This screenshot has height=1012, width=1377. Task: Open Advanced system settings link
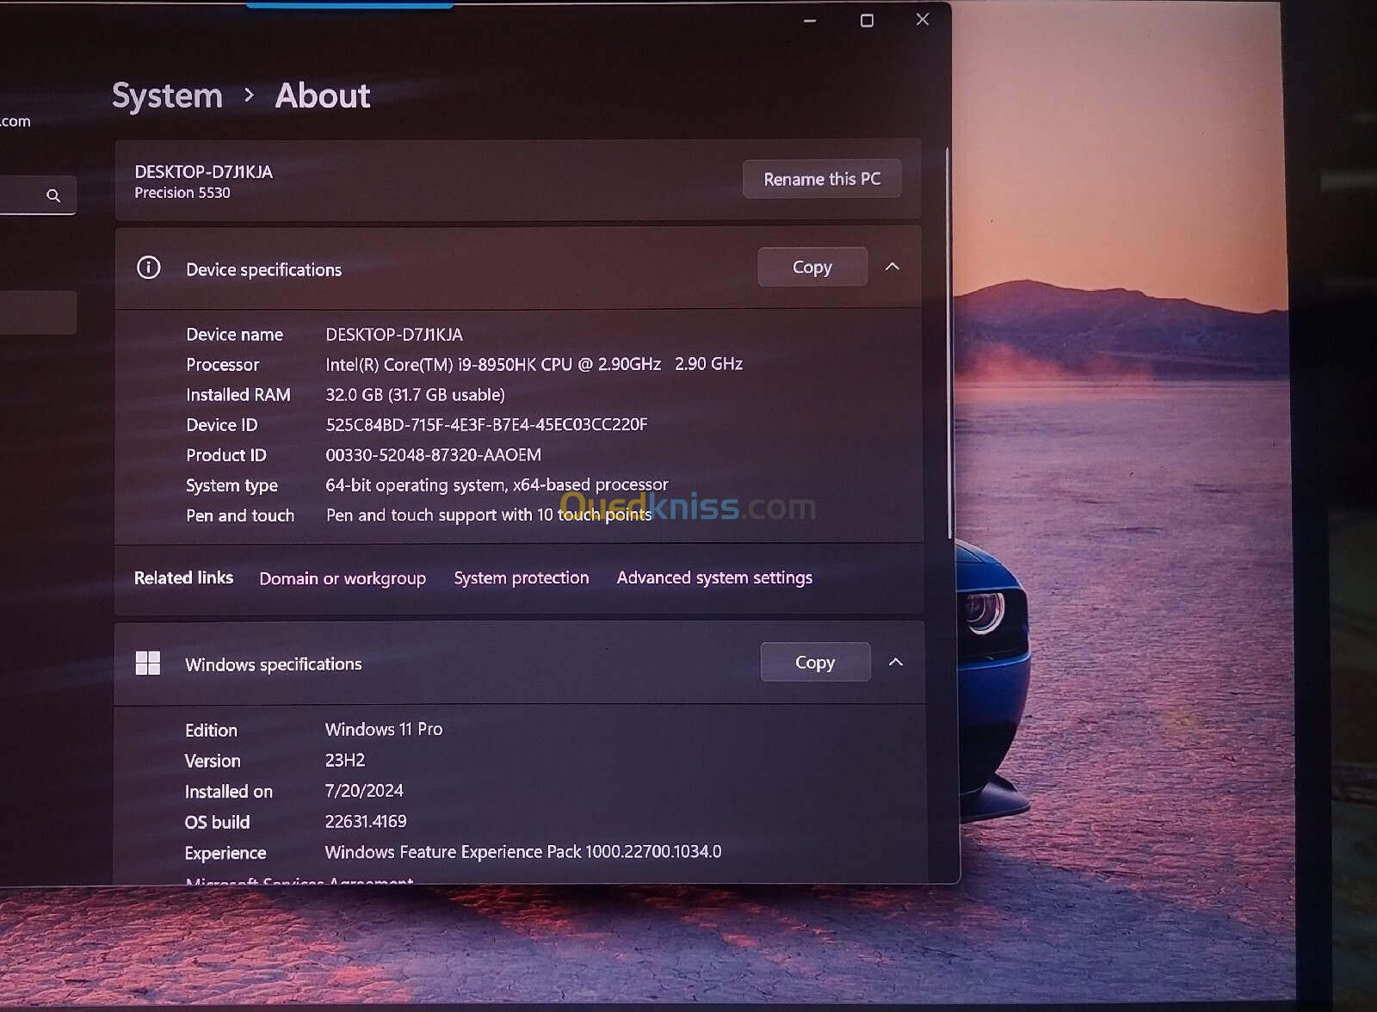[714, 577]
